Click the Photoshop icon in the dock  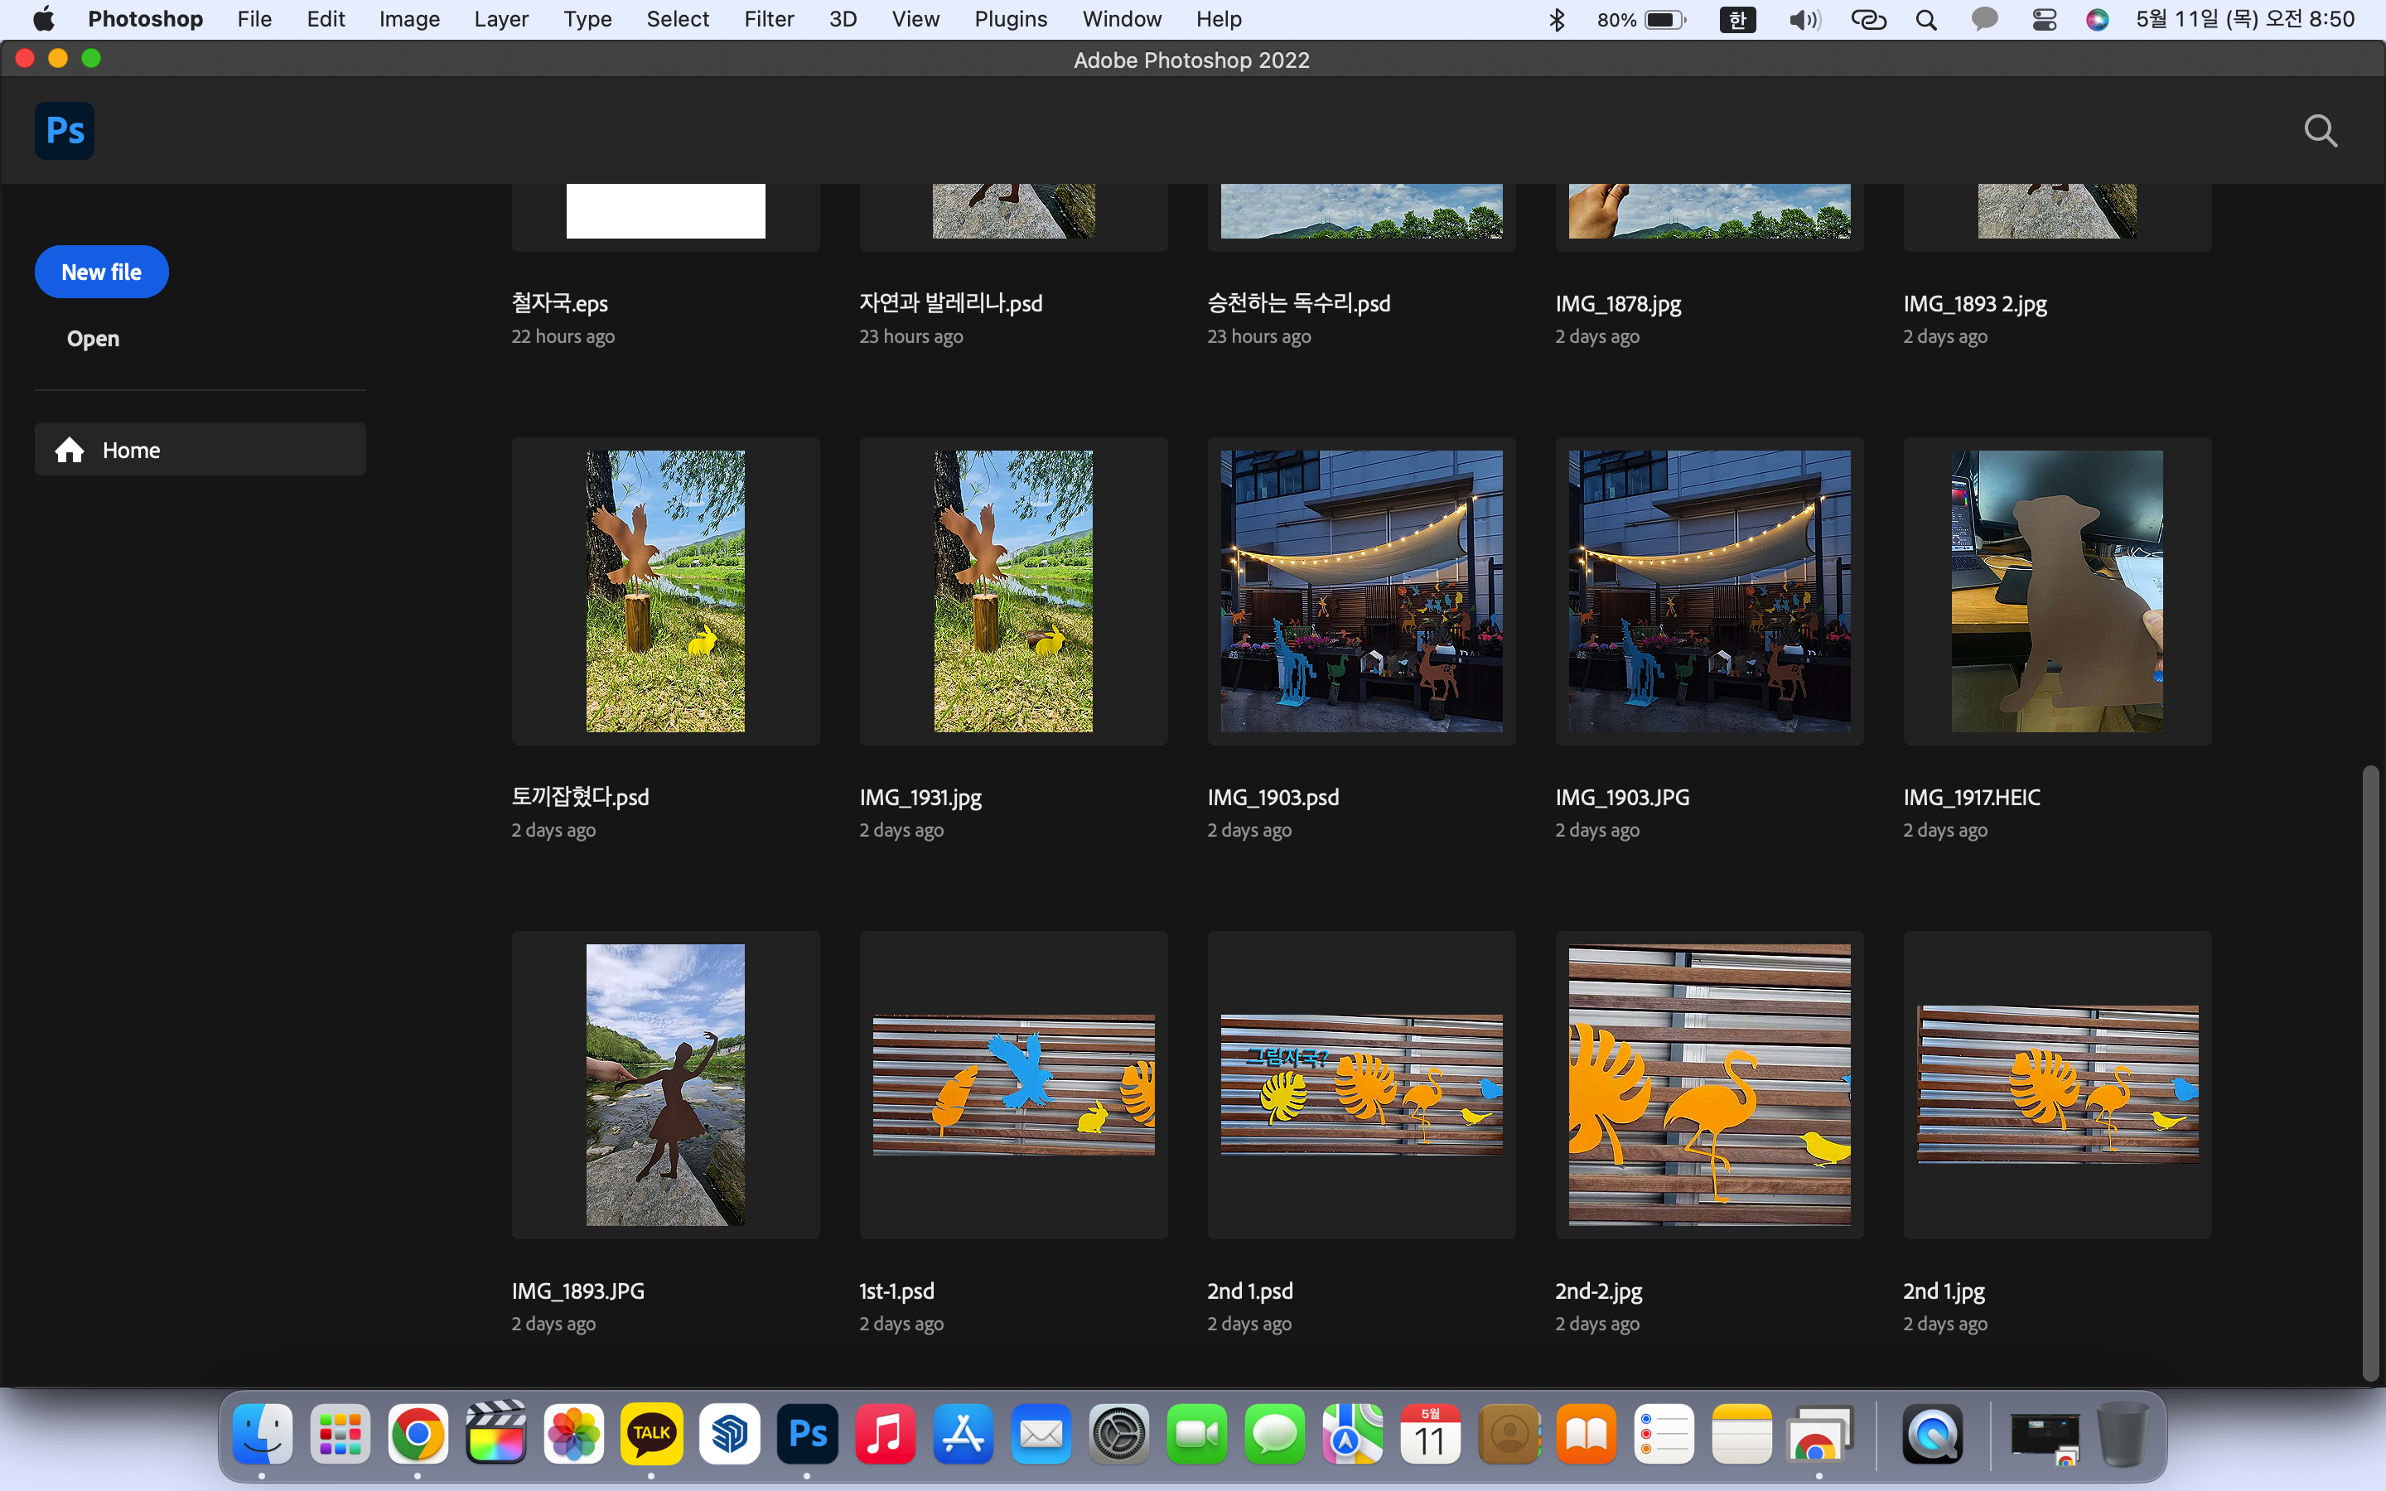click(x=808, y=1434)
